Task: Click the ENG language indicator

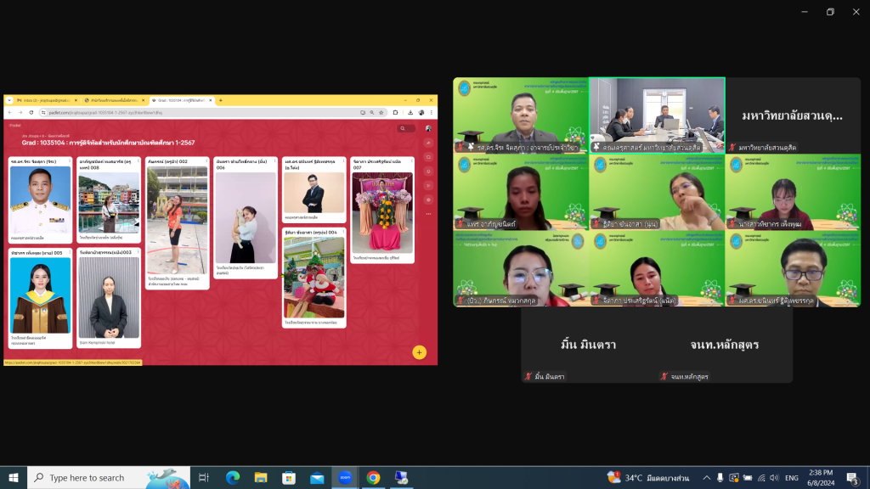Action: click(x=792, y=478)
